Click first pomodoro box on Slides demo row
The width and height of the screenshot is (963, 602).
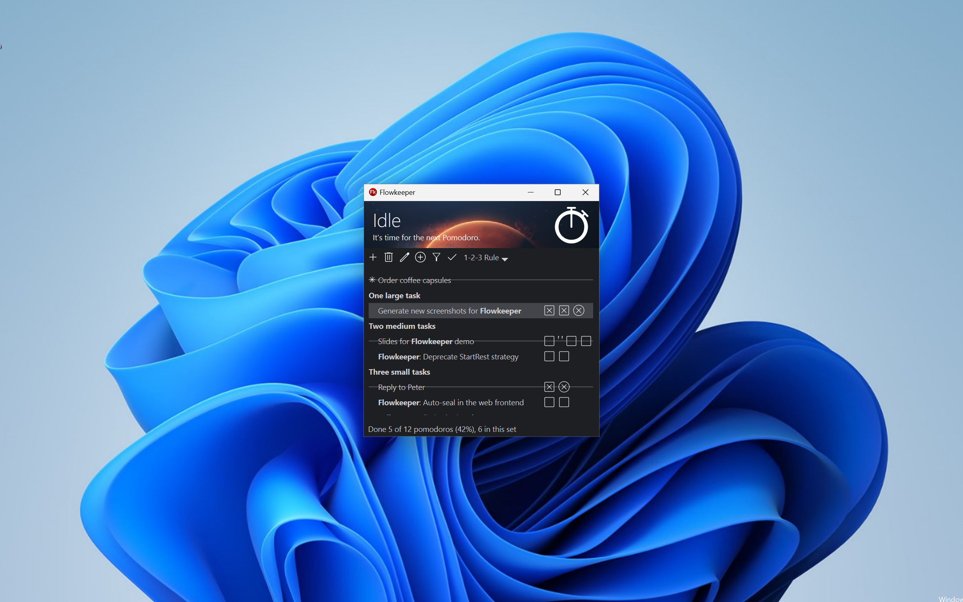click(549, 341)
